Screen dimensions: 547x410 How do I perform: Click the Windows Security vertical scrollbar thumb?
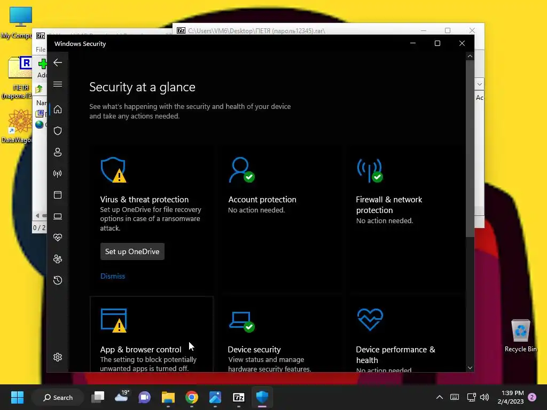point(470,148)
